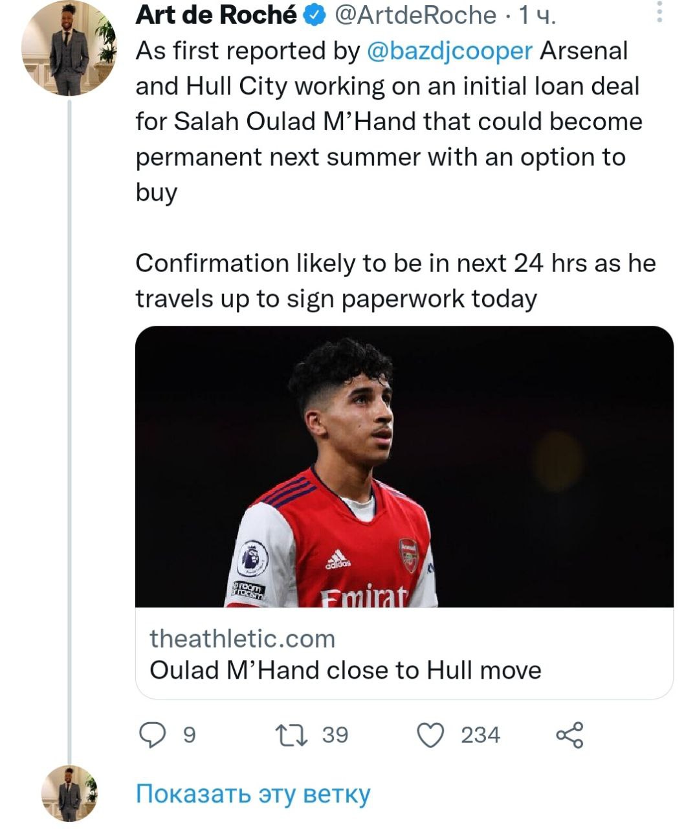Open the Arsenal player card image
695x829 pixels.
[404, 466]
